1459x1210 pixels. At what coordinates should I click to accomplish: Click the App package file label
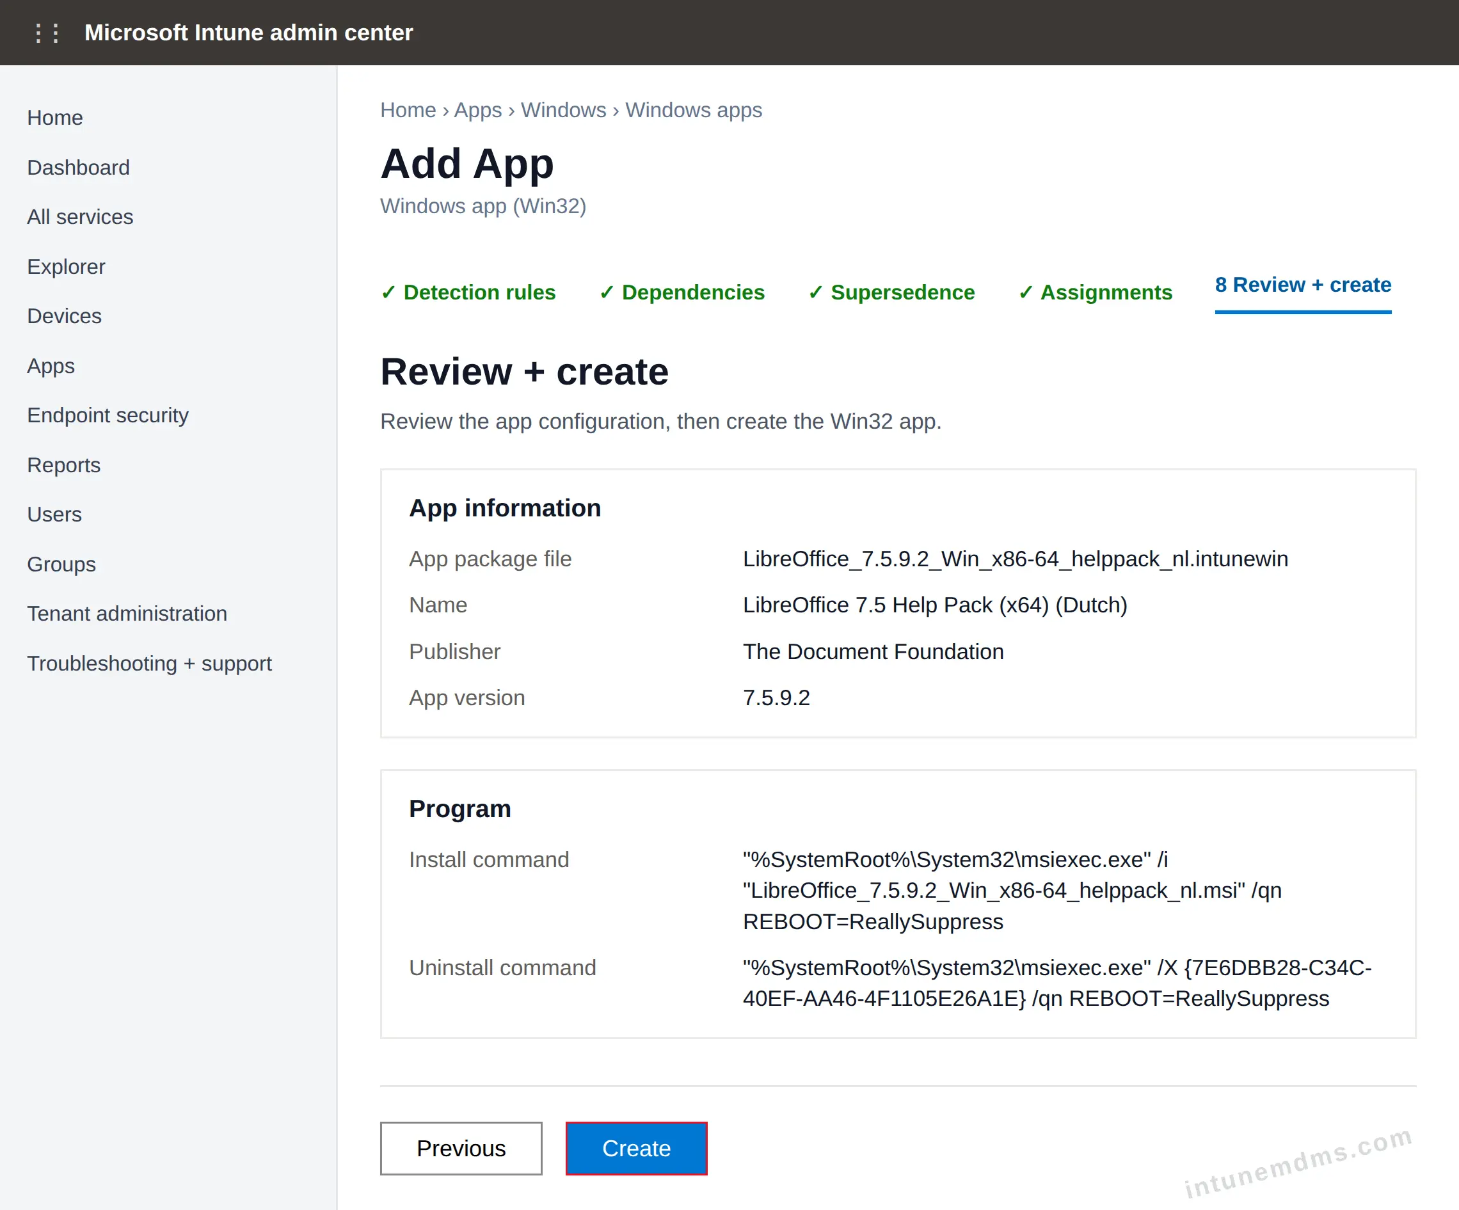[490, 559]
